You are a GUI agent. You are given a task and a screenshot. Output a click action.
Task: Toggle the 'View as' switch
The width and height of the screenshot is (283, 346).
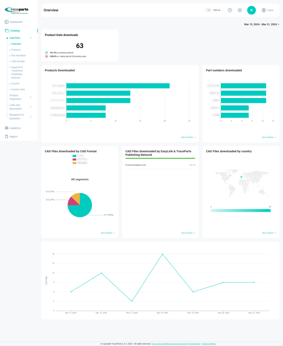(208, 10)
